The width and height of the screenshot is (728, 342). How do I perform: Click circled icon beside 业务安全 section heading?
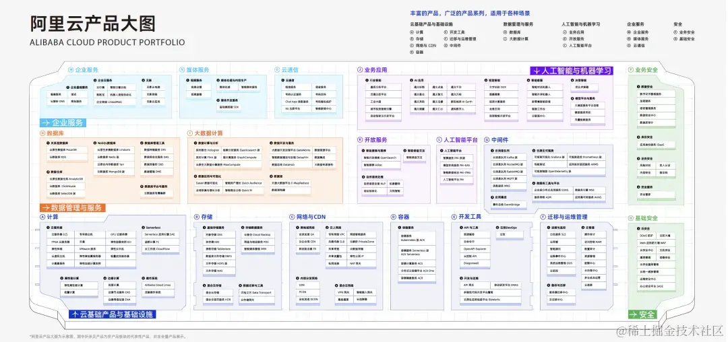[631, 70]
